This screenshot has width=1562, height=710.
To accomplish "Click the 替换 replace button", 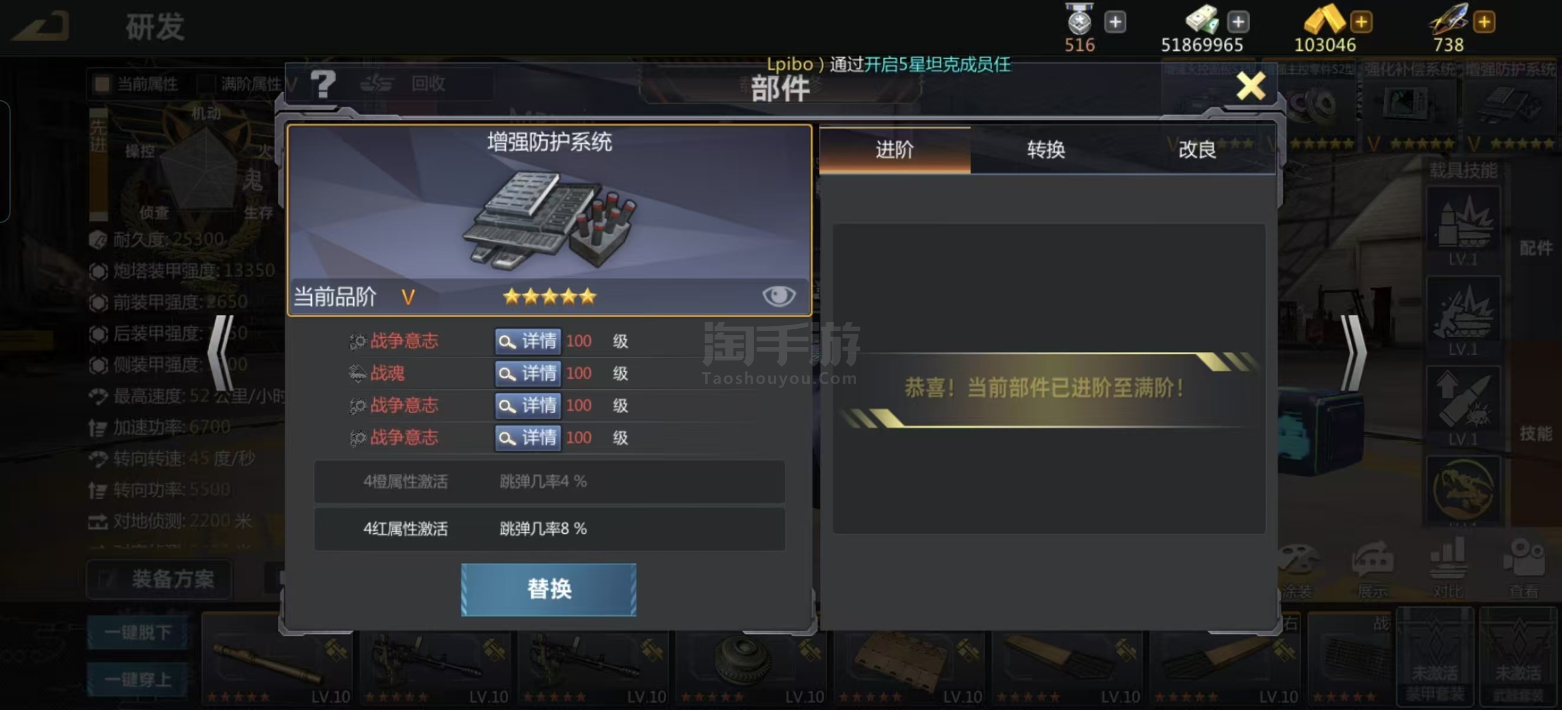I will coord(549,589).
